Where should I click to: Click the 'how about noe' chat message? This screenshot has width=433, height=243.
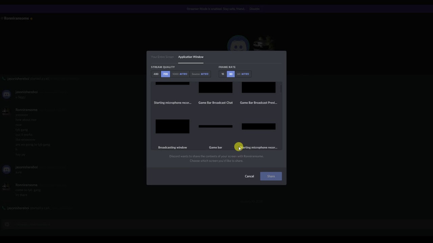coord(26,120)
